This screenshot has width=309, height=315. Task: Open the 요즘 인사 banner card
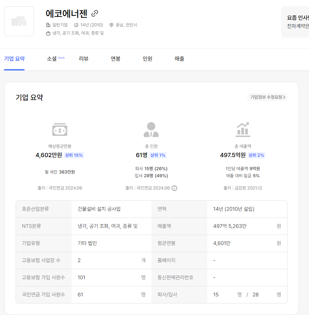[x=295, y=22]
